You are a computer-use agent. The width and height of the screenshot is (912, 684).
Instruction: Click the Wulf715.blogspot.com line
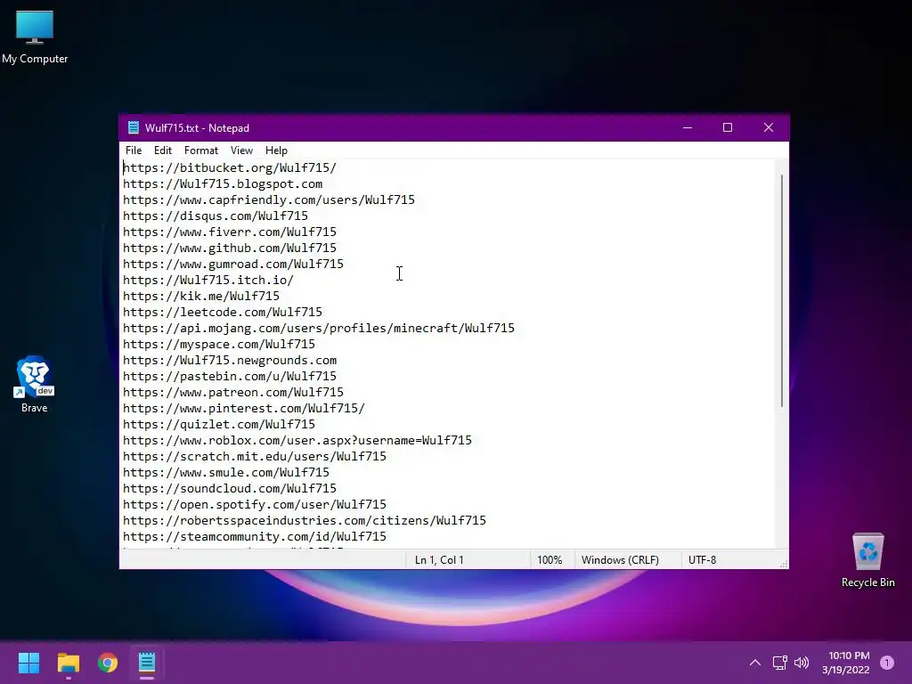[x=223, y=183]
